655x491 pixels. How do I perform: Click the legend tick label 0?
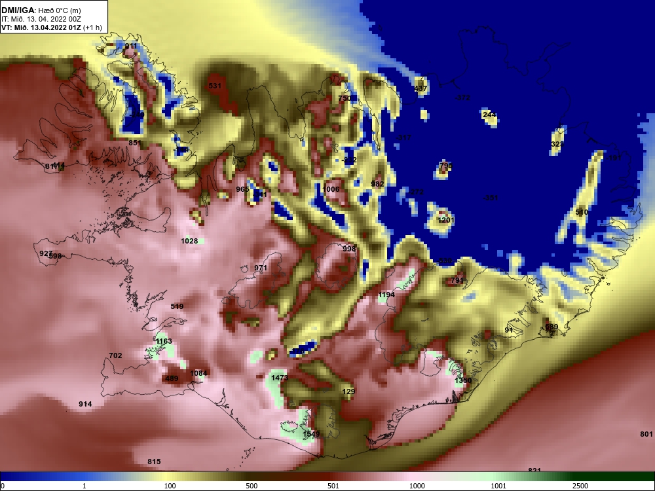tap(3, 486)
